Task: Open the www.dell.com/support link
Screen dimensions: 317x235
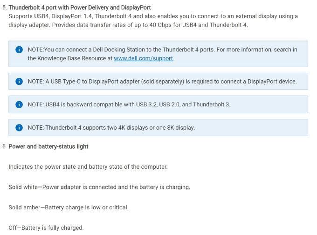Action: tap(143, 58)
